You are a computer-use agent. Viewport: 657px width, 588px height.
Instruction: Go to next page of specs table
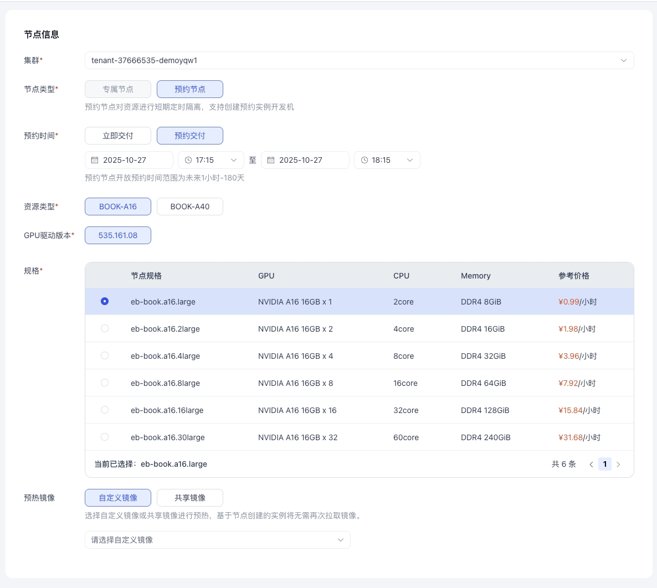point(618,465)
